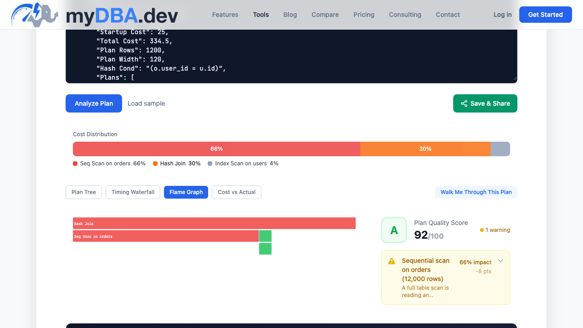Click the yellow warning triangle icon
Image resolution: width=583 pixels, height=328 pixels.
(x=392, y=261)
